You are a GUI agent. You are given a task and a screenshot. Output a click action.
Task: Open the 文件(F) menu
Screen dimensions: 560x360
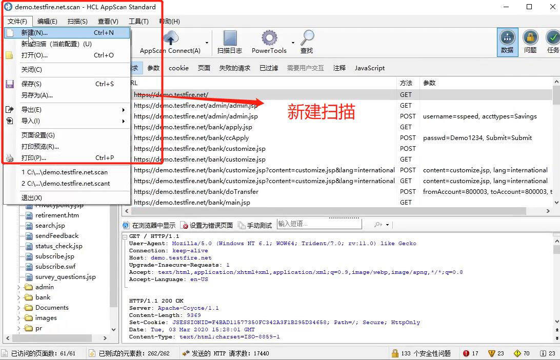pyautogui.click(x=17, y=22)
